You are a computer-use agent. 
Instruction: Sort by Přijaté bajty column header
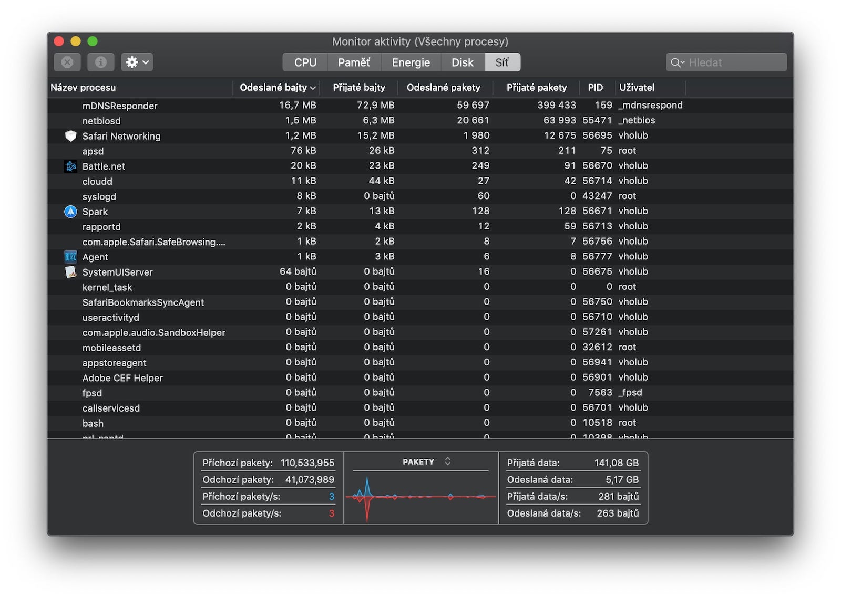(358, 88)
